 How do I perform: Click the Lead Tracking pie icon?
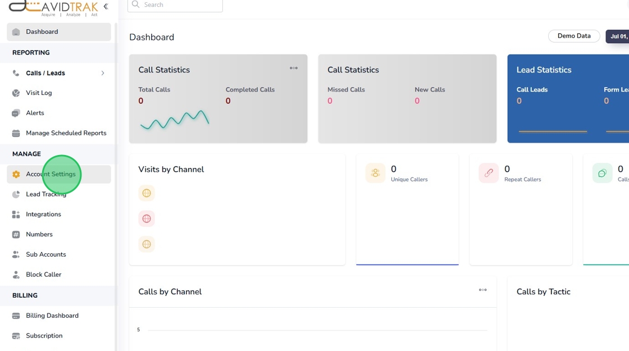(16, 194)
